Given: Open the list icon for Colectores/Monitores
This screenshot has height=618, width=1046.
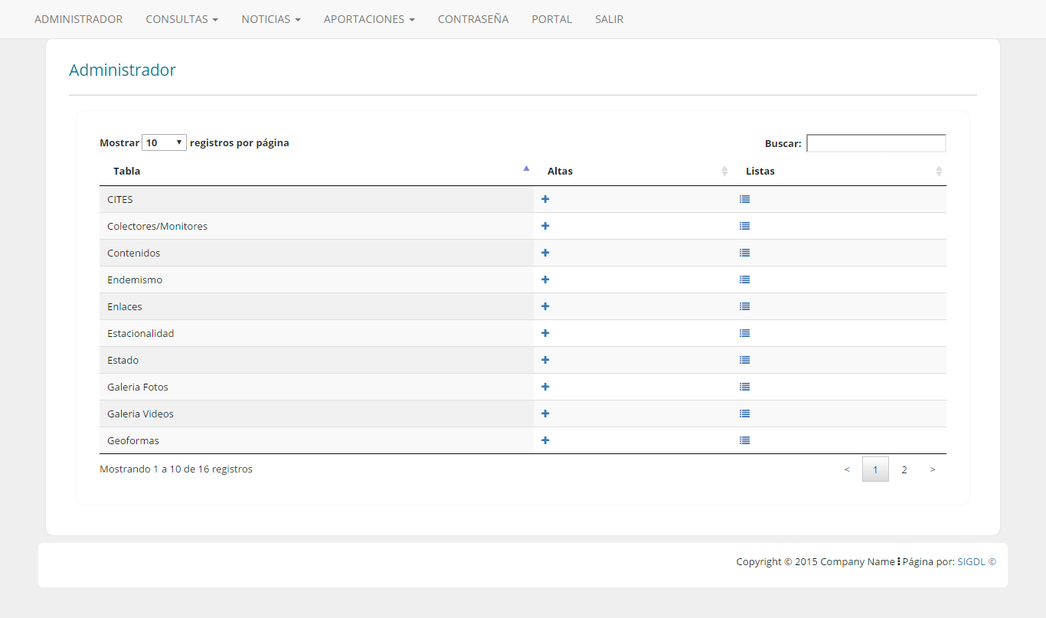Looking at the screenshot, I should click(744, 226).
